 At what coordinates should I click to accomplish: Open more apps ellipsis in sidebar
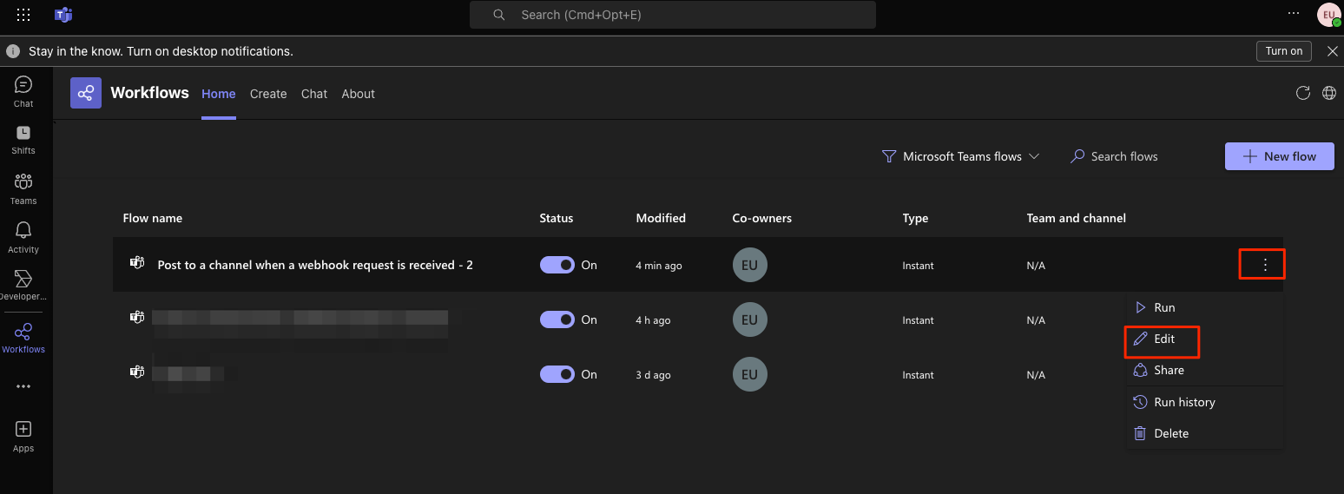coord(23,386)
